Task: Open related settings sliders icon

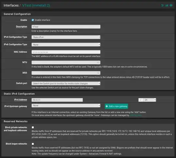Action: (x=162, y=5)
